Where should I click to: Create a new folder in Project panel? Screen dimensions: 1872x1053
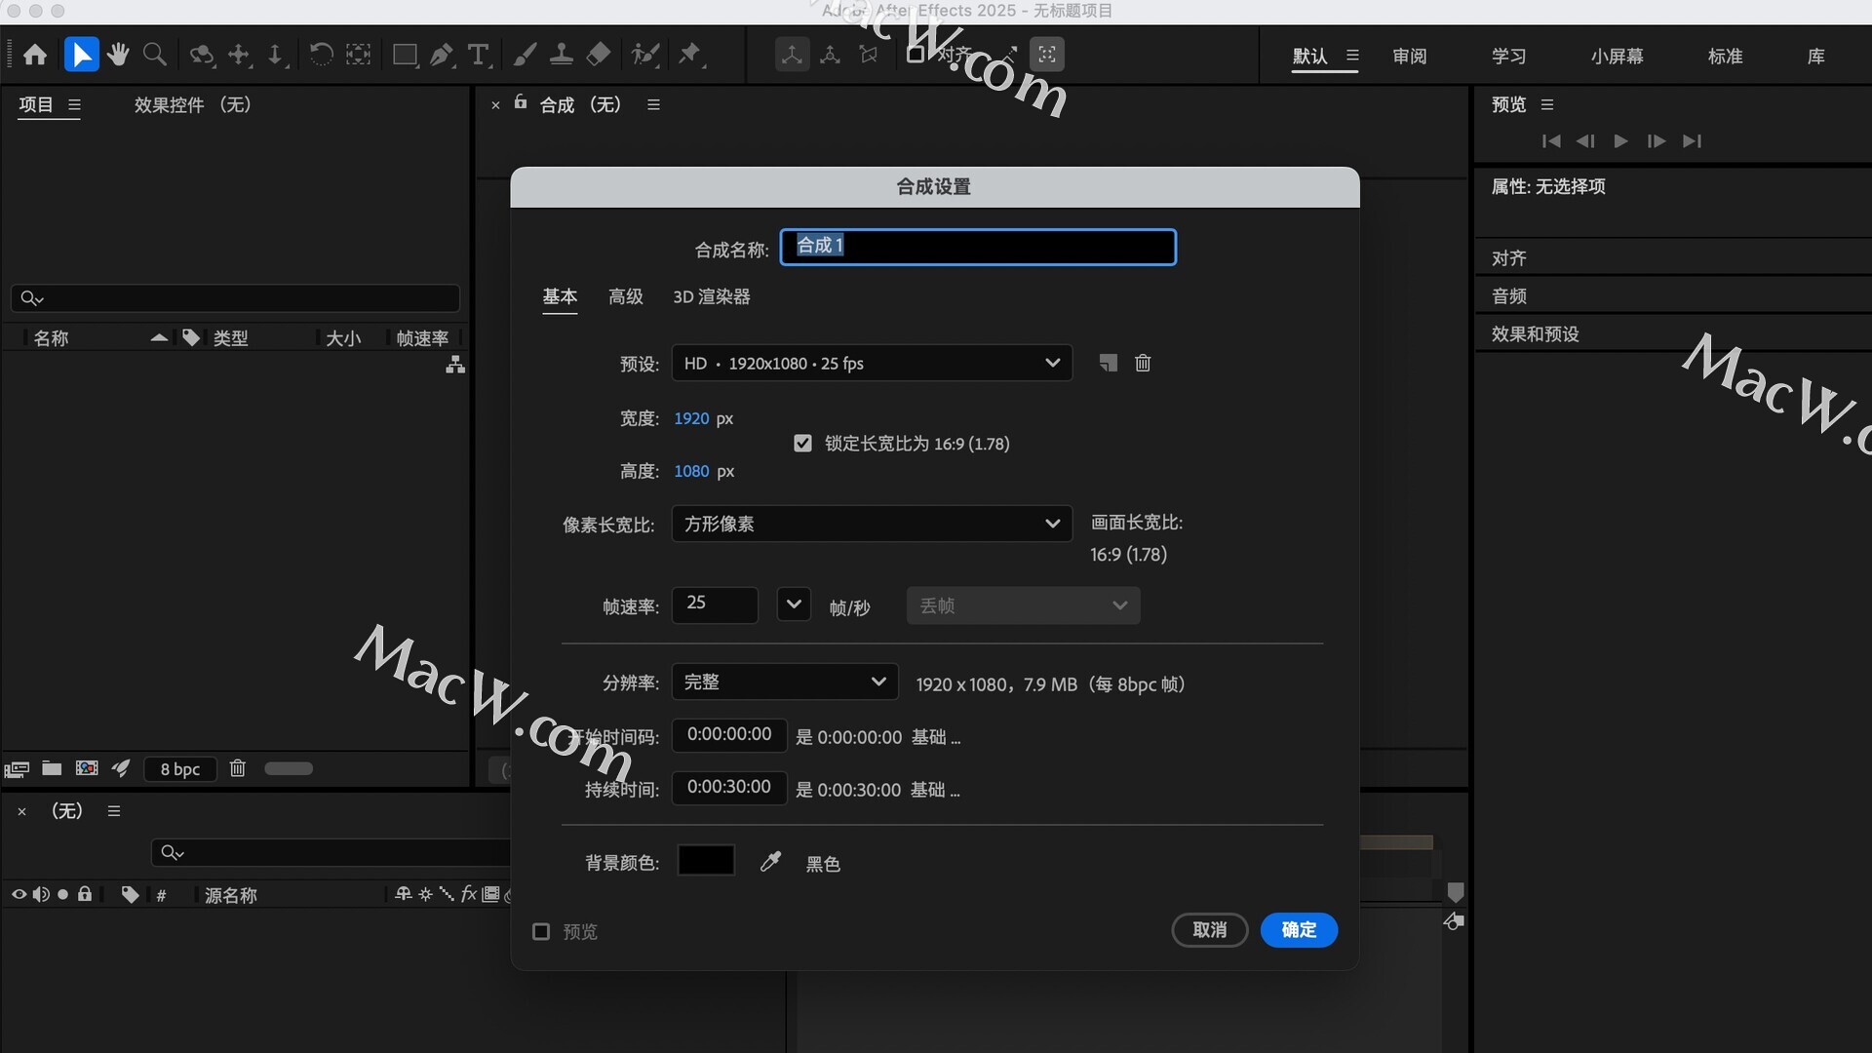pyautogui.click(x=52, y=768)
